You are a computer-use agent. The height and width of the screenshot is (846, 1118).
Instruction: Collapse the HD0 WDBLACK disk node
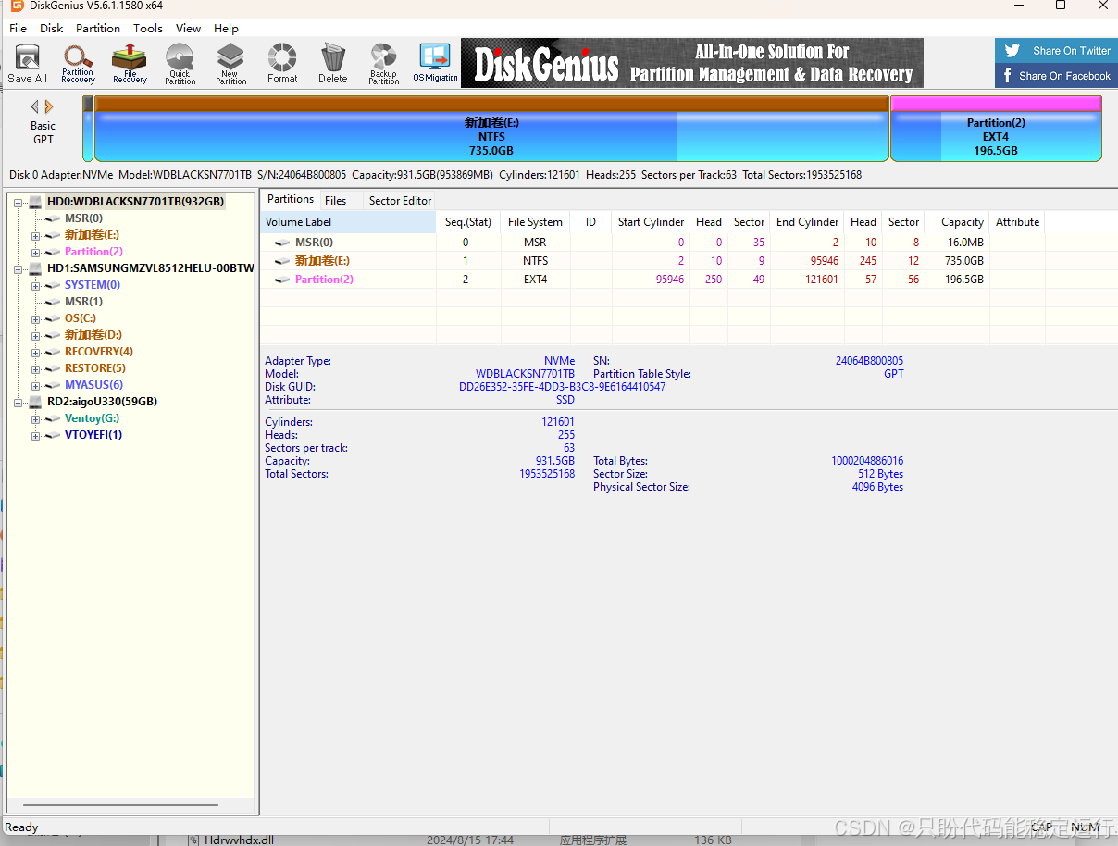(19, 202)
